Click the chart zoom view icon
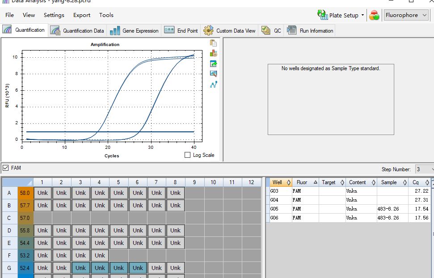This screenshot has width=434, height=278. click(x=213, y=74)
